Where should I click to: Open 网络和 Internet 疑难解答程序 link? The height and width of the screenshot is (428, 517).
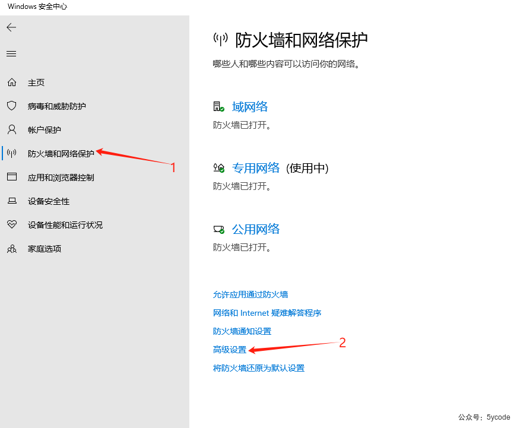[267, 313]
